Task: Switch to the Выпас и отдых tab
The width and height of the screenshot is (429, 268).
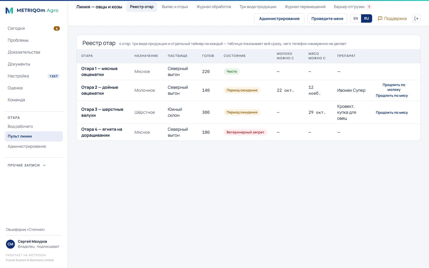Action: point(175,7)
